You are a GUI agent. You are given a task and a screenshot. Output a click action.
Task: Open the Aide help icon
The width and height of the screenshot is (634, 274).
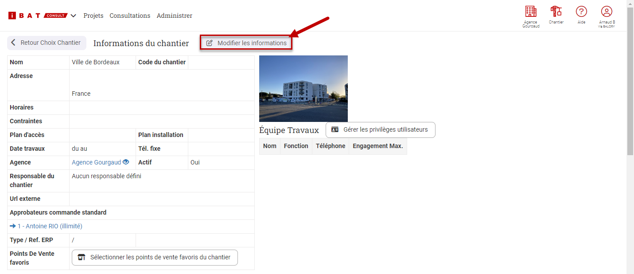point(581,15)
